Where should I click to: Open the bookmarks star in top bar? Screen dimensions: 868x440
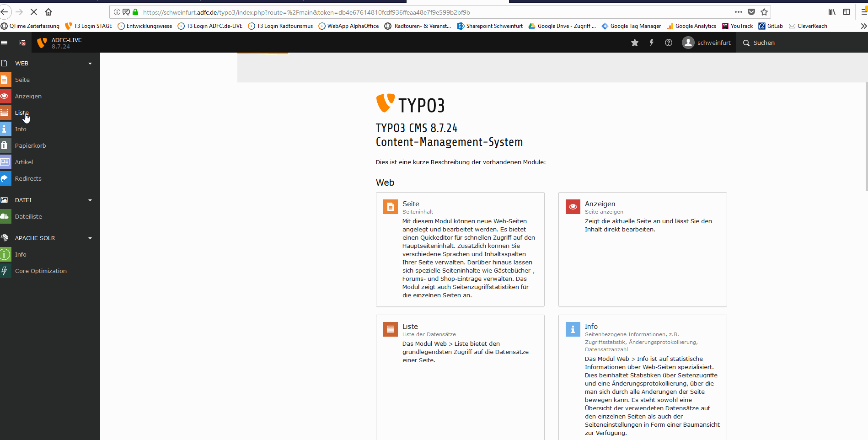(635, 43)
